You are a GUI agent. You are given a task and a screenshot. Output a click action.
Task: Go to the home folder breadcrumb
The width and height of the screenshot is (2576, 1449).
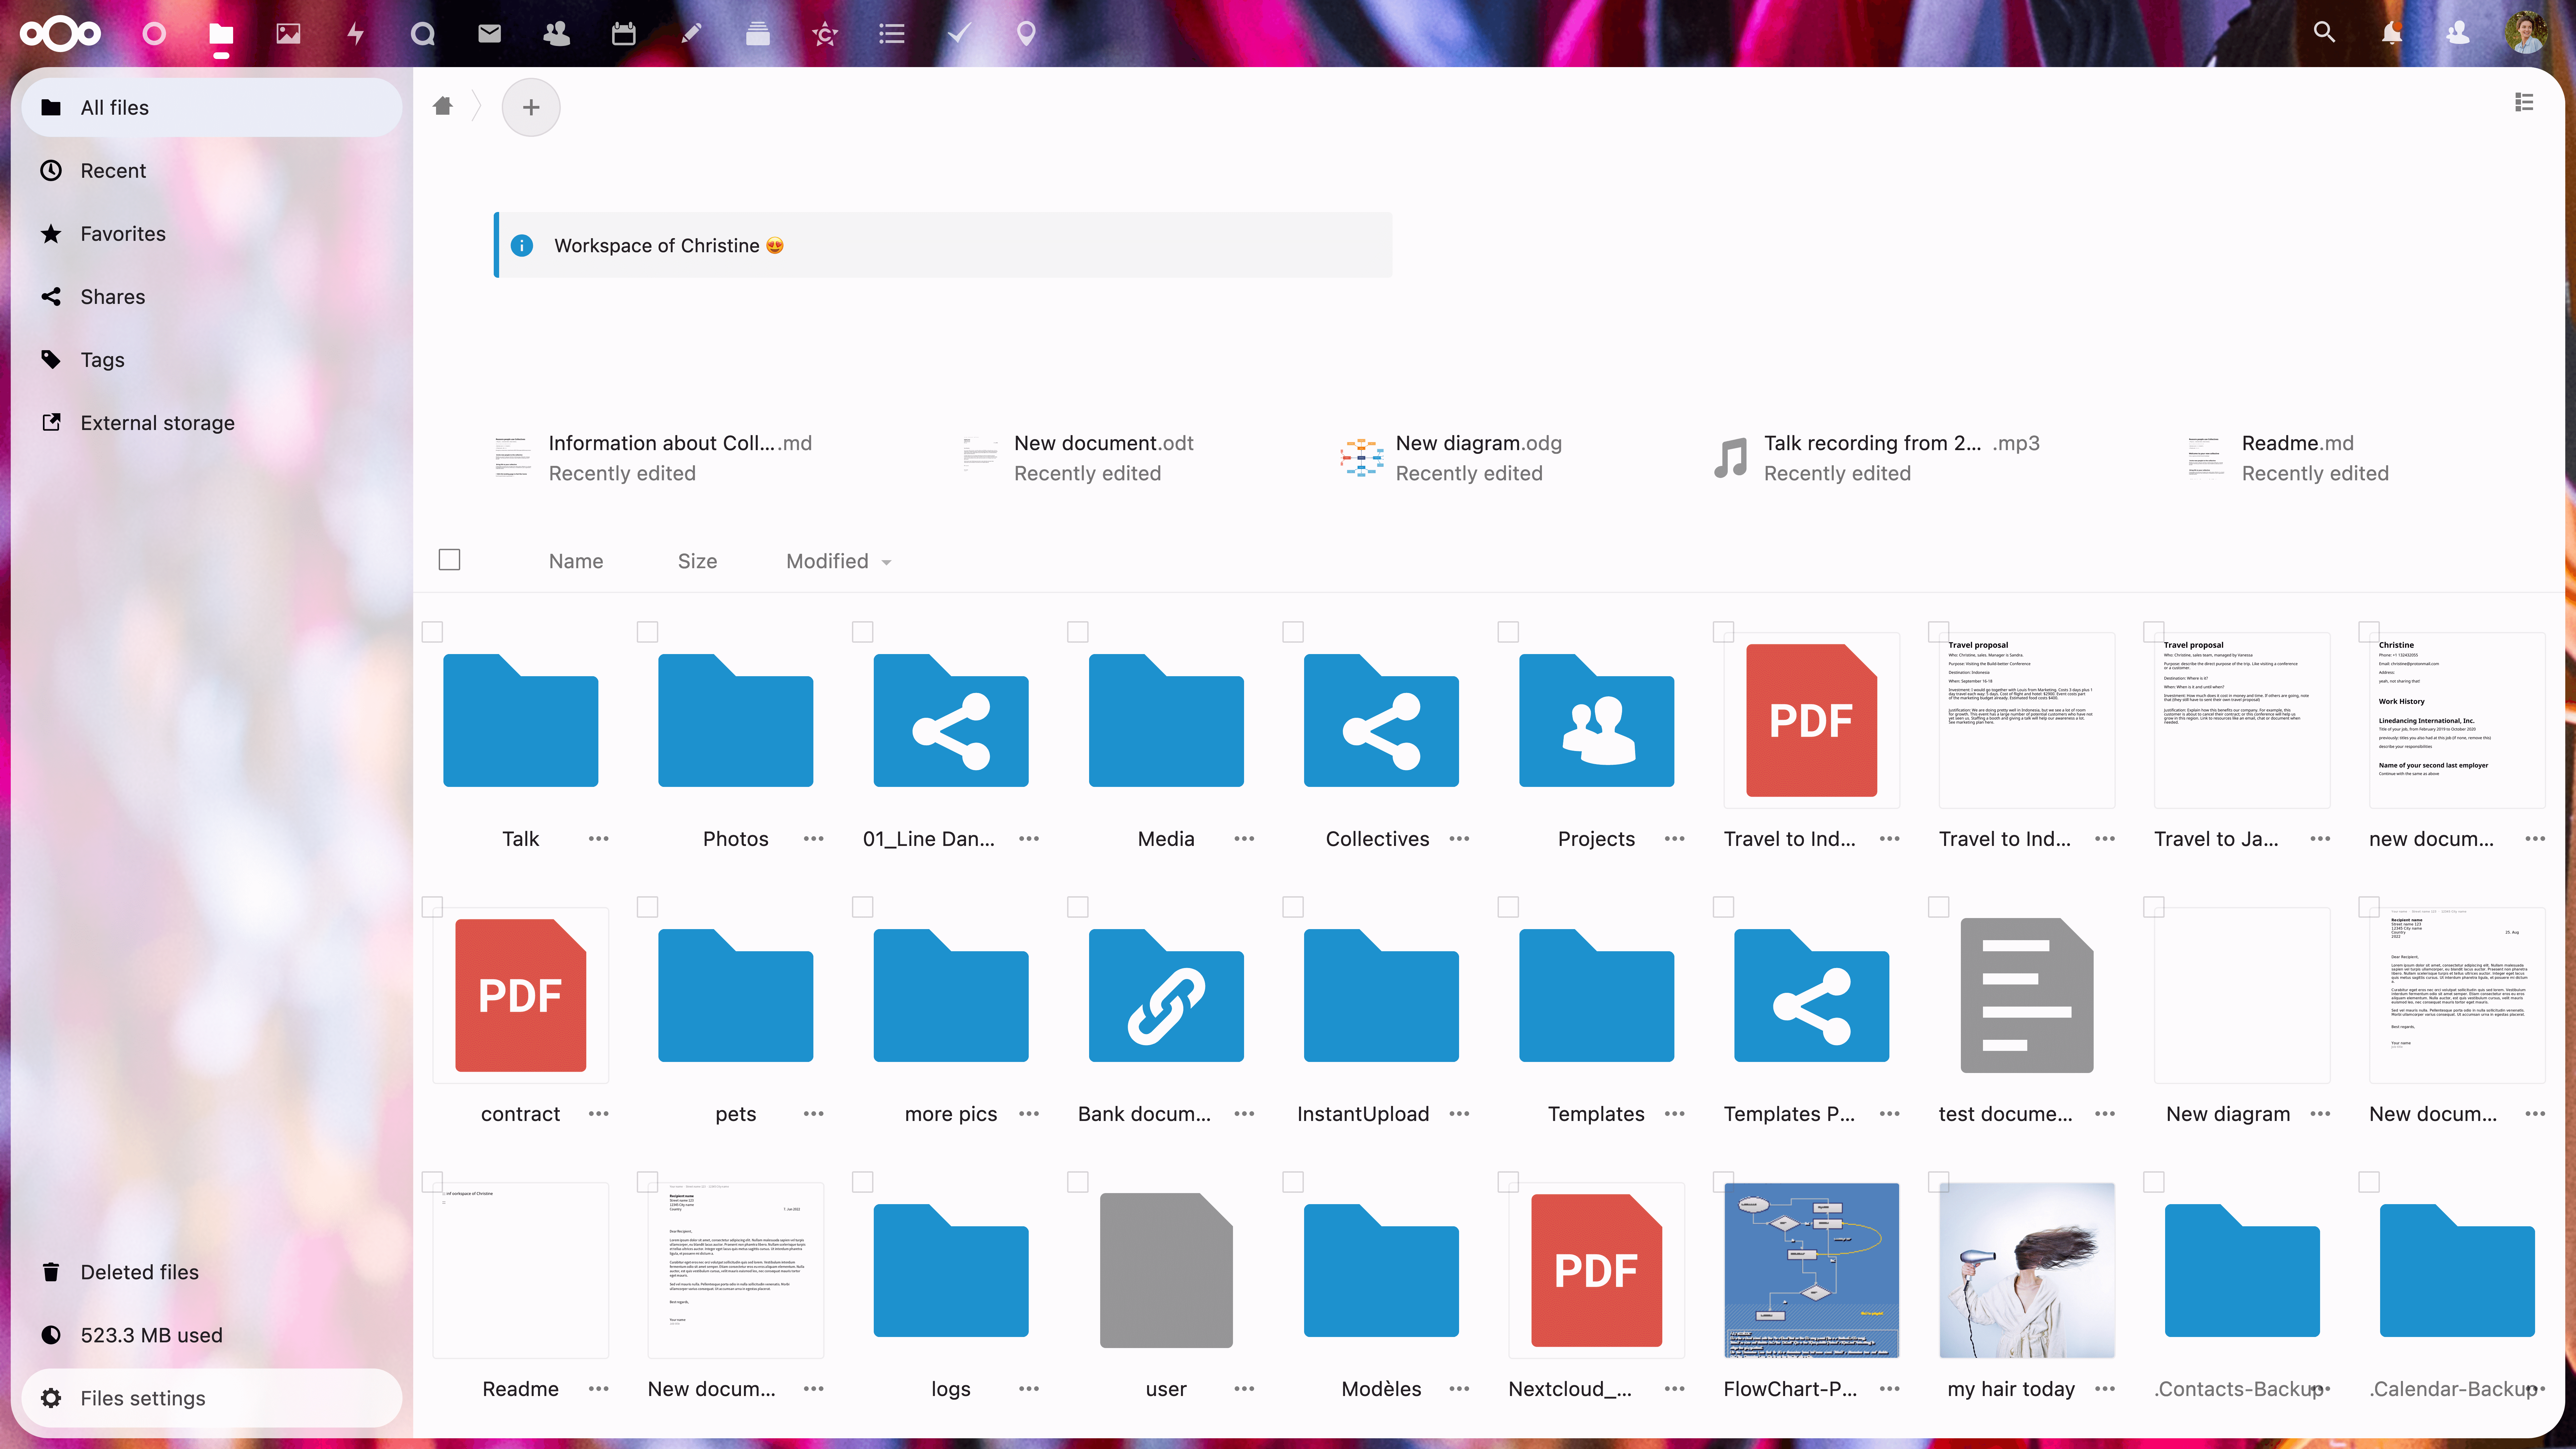click(443, 106)
